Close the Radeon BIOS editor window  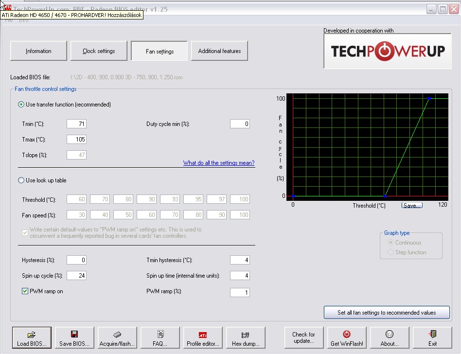(x=454, y=9)
